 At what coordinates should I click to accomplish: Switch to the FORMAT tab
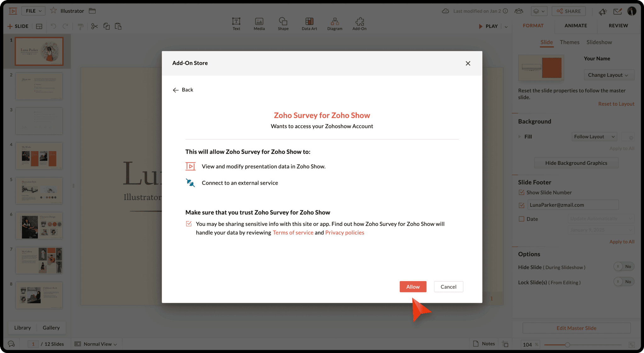[x=533, y=25]
